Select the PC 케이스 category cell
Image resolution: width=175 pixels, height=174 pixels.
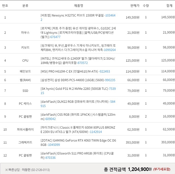(25, 104)
